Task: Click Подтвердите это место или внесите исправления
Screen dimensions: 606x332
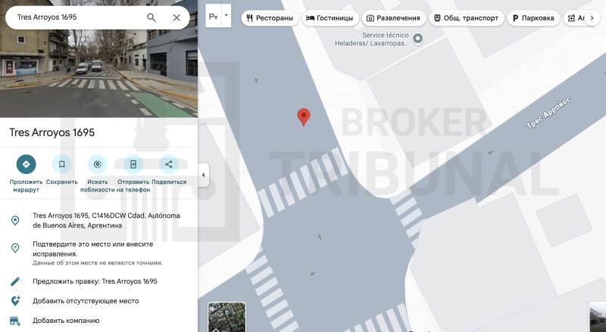Action: tap(92, 249)
